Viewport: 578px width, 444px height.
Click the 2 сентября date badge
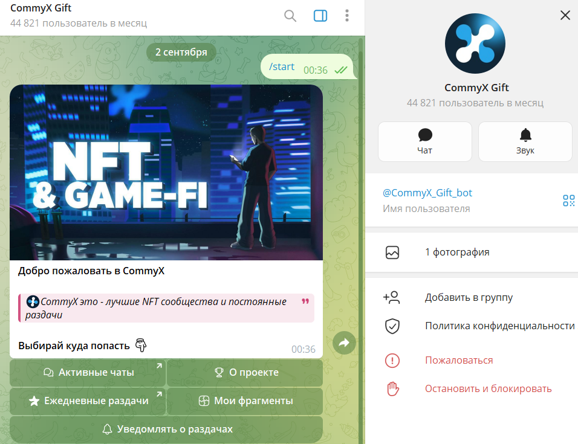point(181,53)
